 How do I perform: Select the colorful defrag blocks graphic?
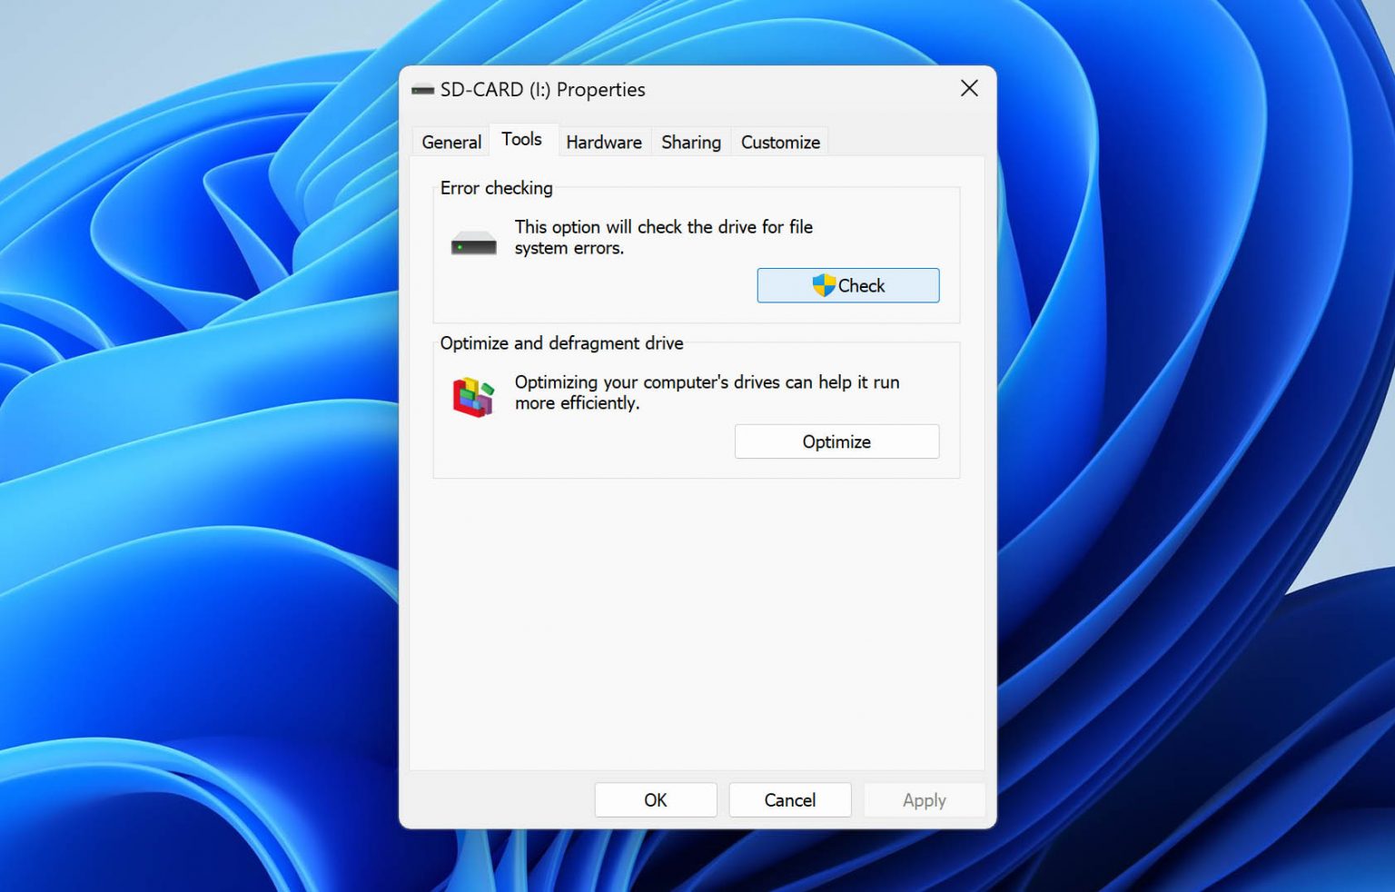(471, 394)
